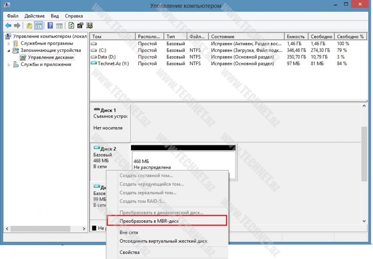
Task: Open the Действие menu
Action: coord(35,16)
